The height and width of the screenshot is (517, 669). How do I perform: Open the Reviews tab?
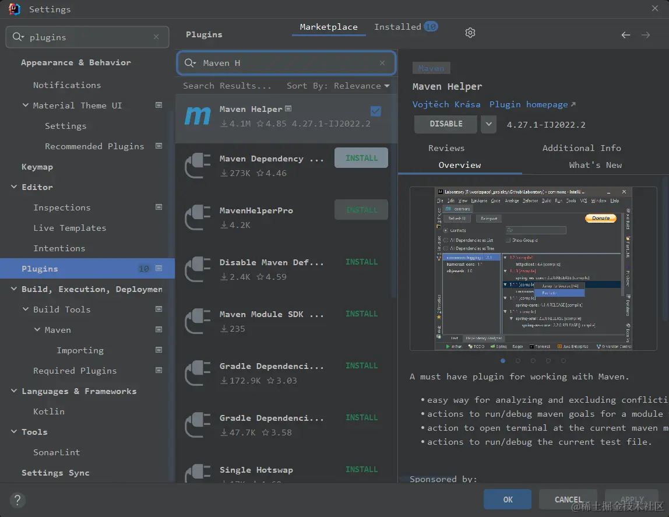coord(446,148)
